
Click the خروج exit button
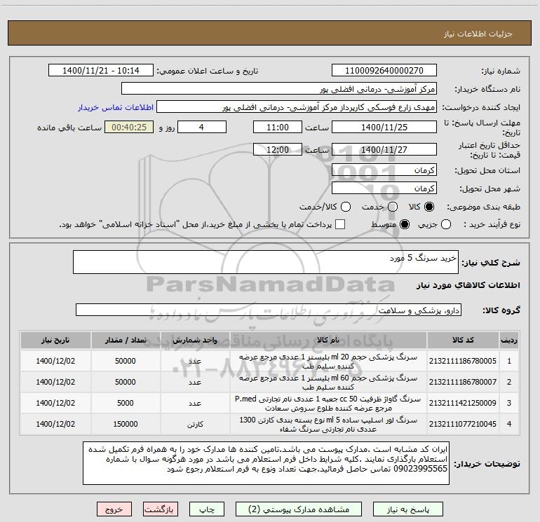(x=114, y=509)
